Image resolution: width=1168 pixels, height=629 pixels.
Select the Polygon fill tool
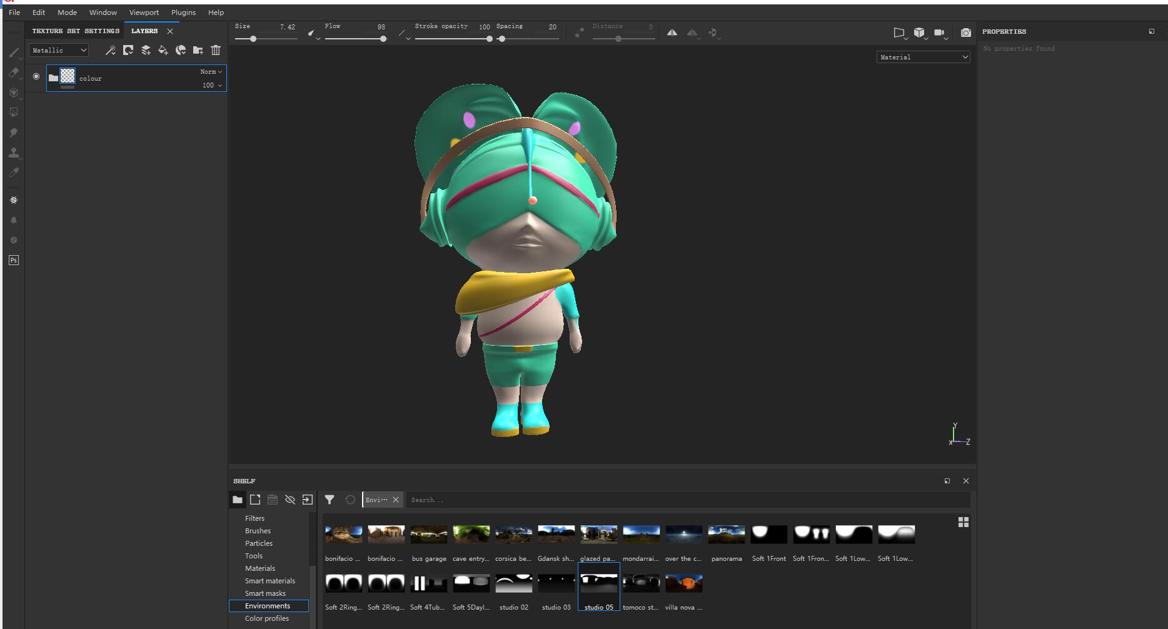coord(14,113)
